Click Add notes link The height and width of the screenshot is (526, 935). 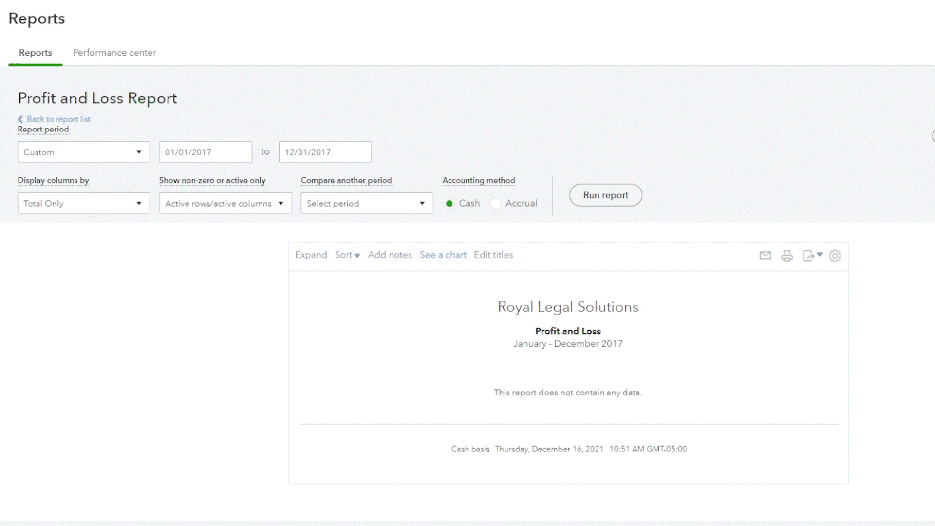[390, 255]
